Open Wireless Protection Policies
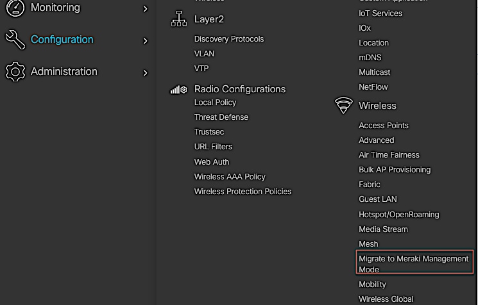The height and width of the screenshot is (305, 478). point(243,192)
